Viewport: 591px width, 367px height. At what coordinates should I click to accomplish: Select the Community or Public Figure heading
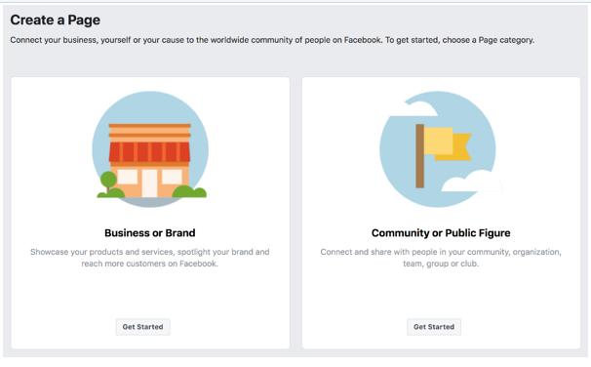(441, 233)
